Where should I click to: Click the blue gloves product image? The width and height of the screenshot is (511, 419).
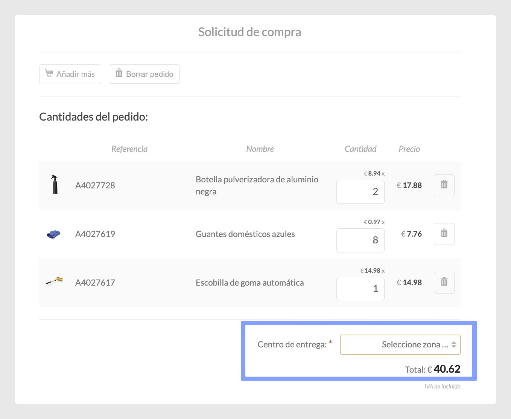(x=54, y=234)
